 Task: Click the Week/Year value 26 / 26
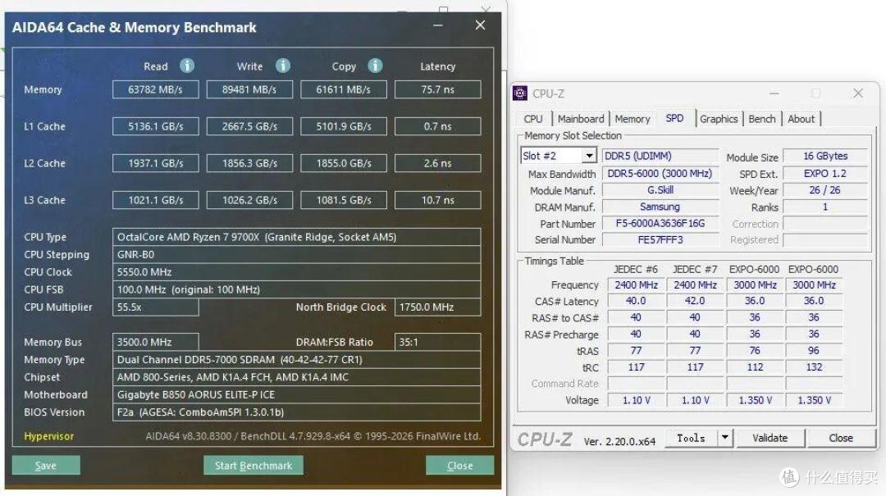click(x=825, y=190)
